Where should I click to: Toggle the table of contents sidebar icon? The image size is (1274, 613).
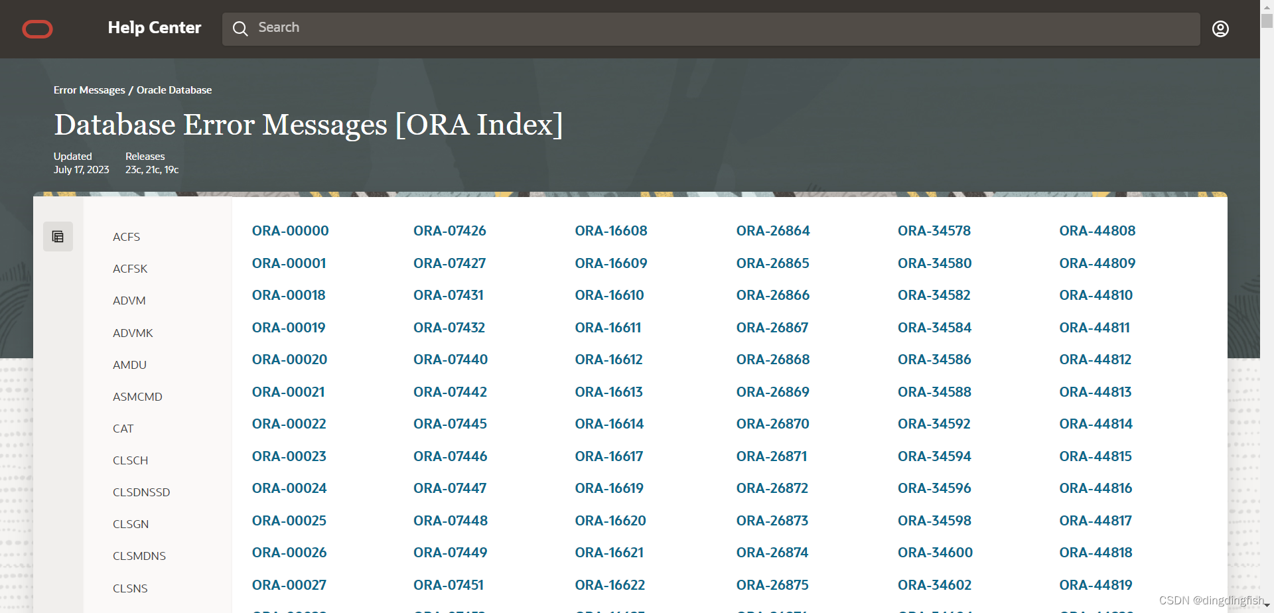pyautogui.click(x=58, y=236)
